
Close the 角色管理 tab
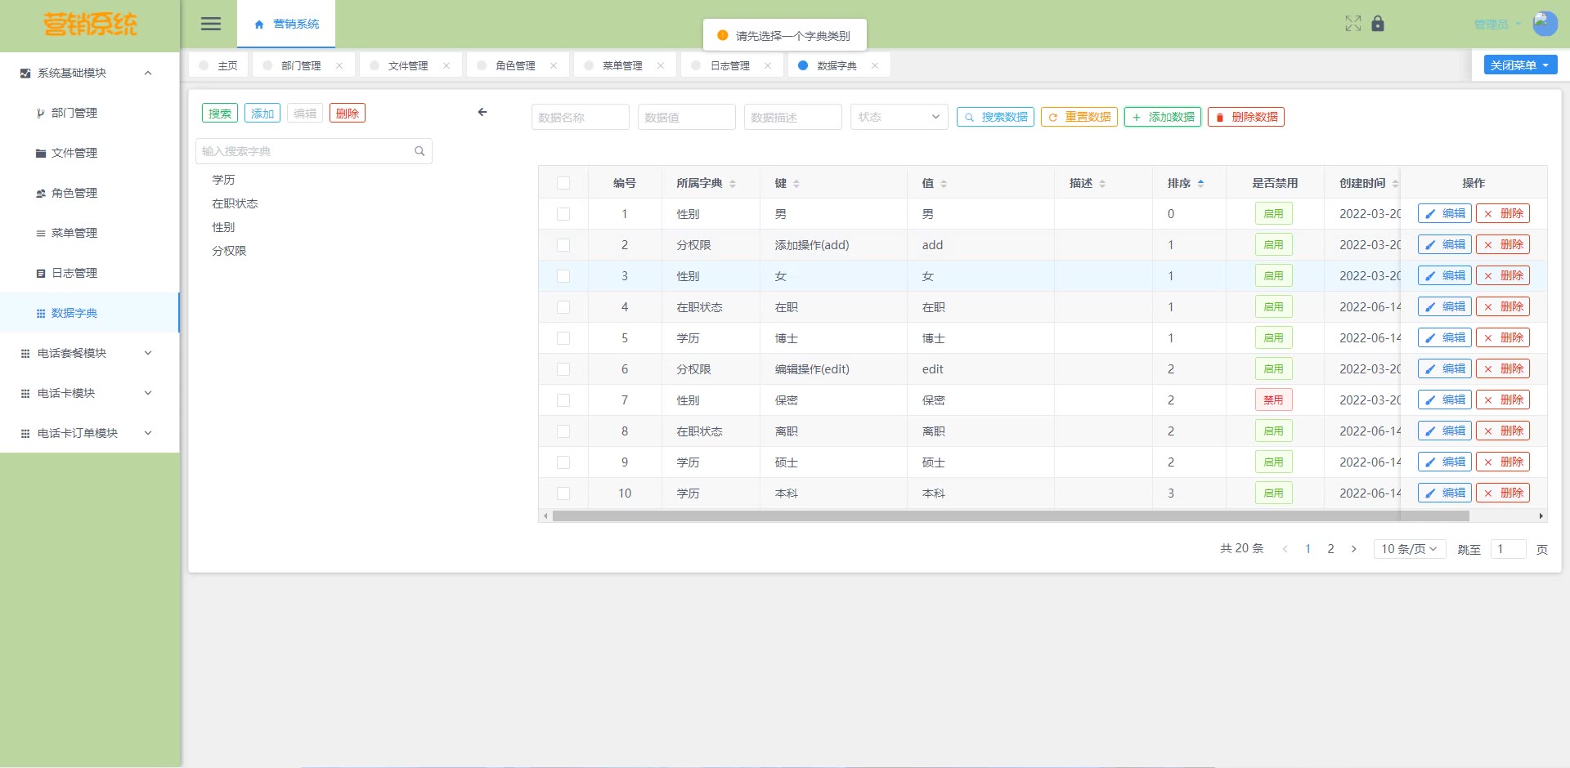(554, 65)
